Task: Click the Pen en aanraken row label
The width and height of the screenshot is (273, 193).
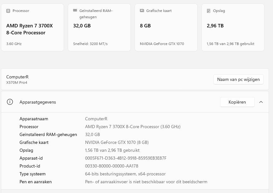Action: point(36,182)
